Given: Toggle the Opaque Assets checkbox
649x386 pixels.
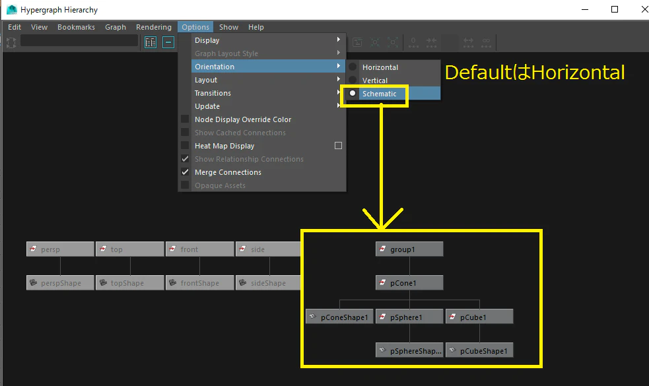Looking at the screenshot, I should pos(185,185).
